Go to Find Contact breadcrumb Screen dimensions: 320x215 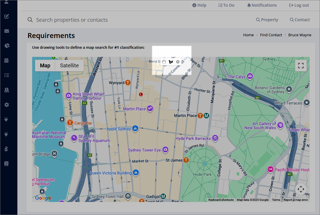coord(271,35)
